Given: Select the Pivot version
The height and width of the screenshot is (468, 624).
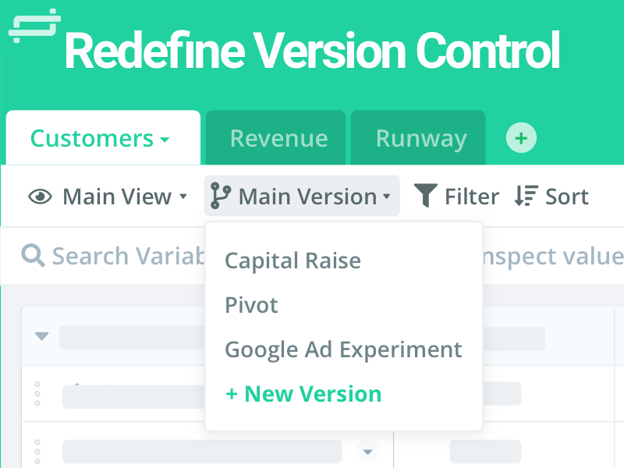Looking at the screenshot, I should coord(251,305).
